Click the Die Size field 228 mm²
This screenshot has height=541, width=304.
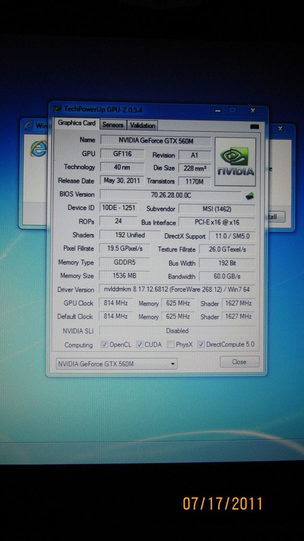click(x=194, y=168)
